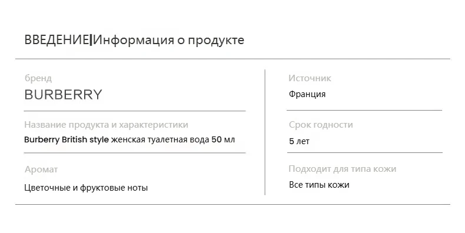465x233 pixels.
Task: Click the horizontal line under BURBERRY
Action: 135,111
